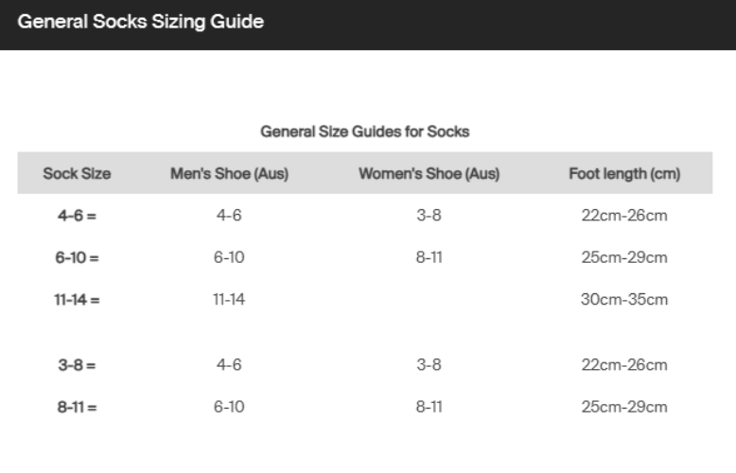Select the Sock Size column header
This screenshot has height=473, width=736.
[77, 174]
